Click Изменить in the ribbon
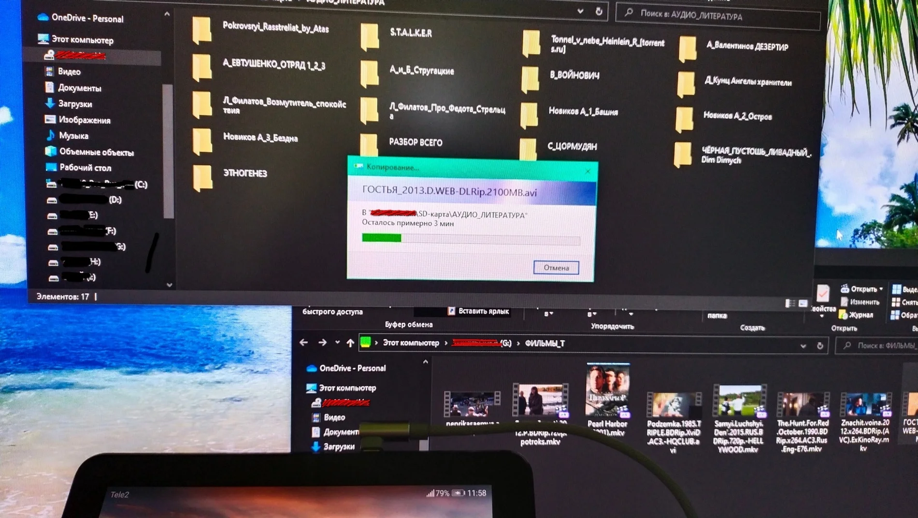 click(x=860, y=302)
